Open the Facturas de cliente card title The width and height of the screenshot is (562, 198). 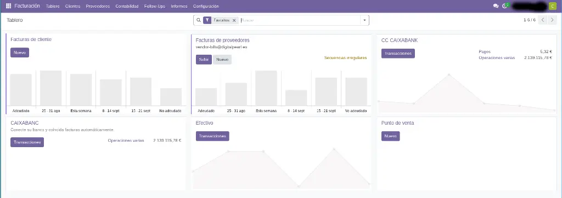click(31, 39)
